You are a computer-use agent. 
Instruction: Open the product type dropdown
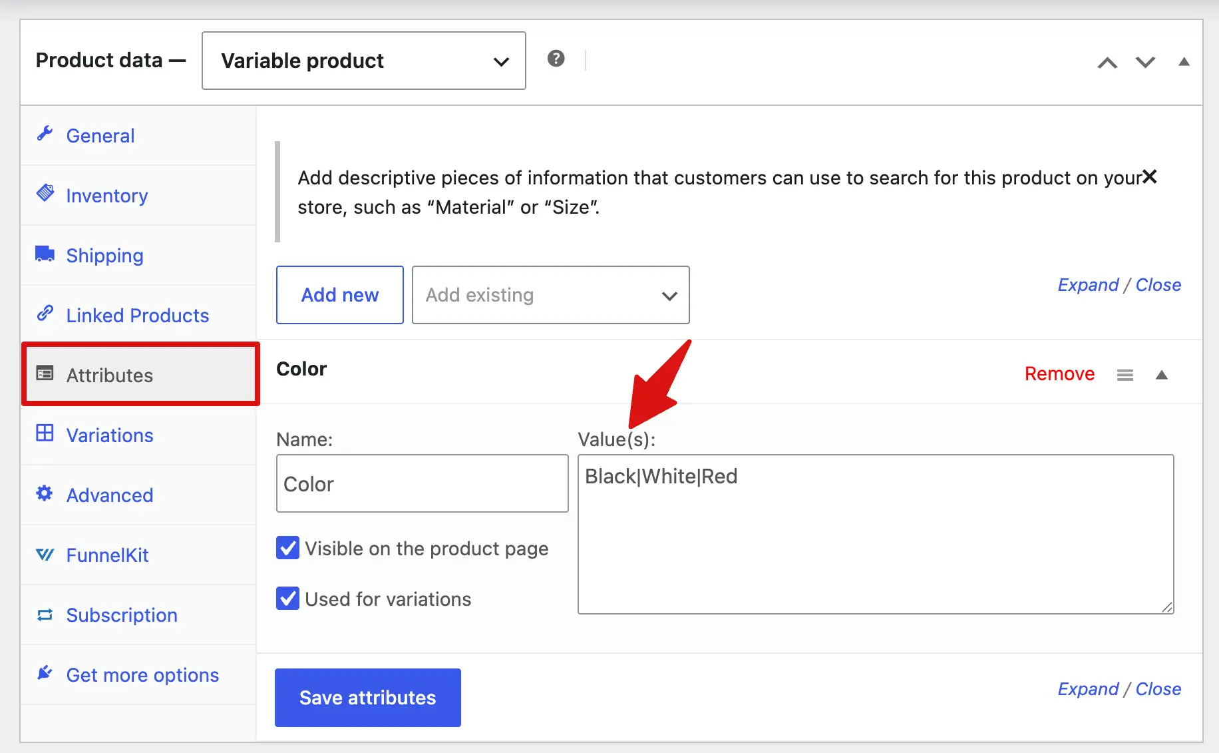click(364, 61)
